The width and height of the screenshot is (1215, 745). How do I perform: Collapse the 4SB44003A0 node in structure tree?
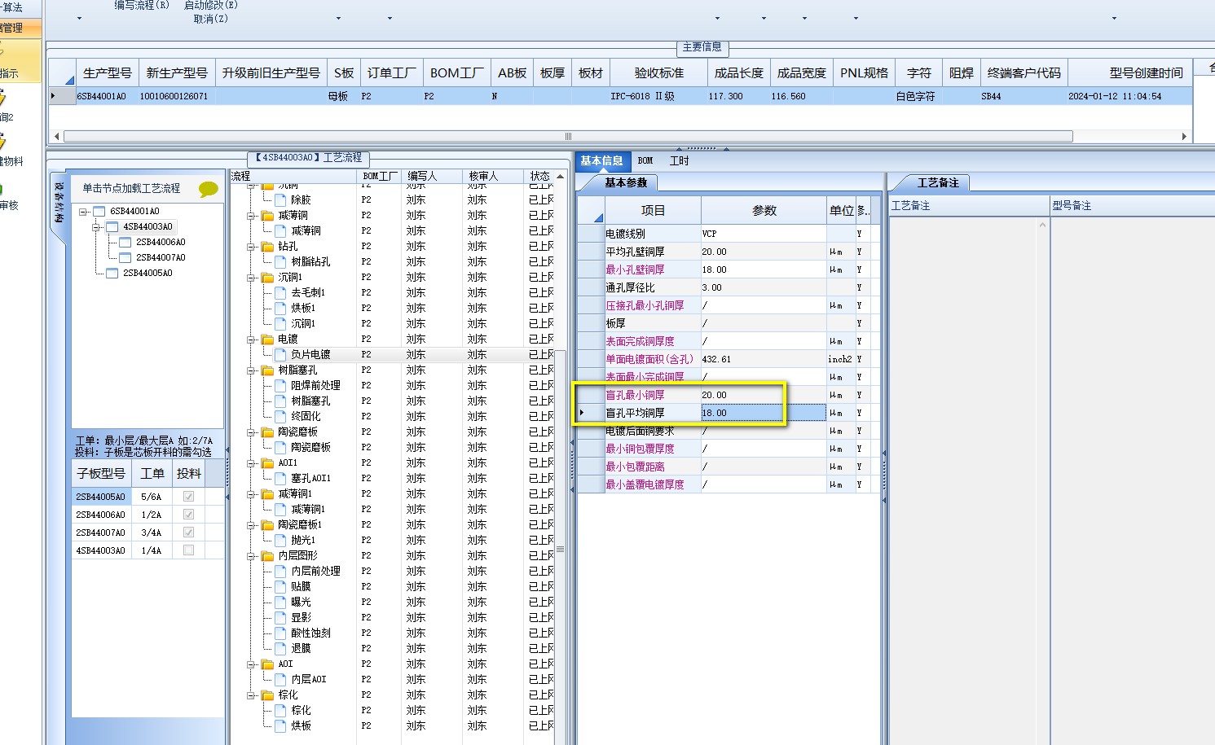[x=97, y=227]
